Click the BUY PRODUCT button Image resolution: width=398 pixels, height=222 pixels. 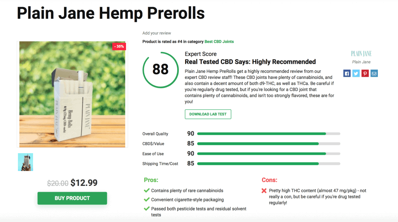pos(72,198)
